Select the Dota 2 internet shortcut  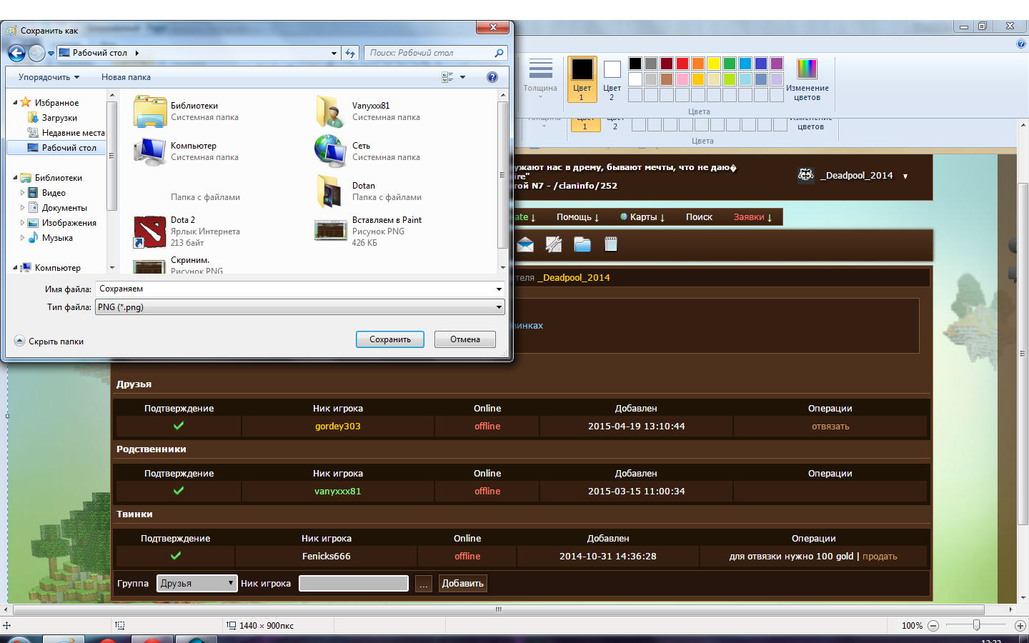click(150, 231)
